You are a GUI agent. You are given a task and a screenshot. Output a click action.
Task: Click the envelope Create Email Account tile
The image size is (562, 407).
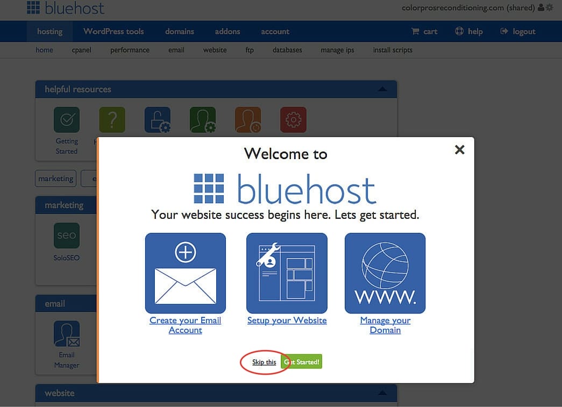coord(186,273)
